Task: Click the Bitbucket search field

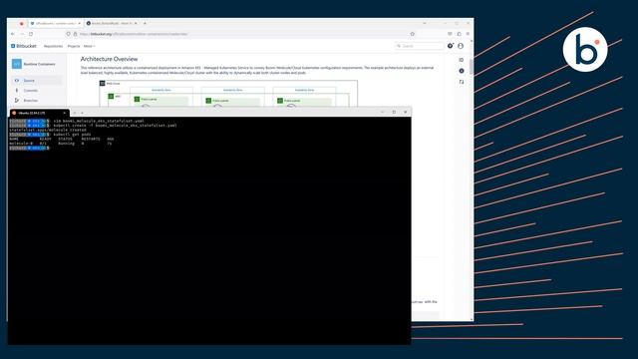Action: click(x=420, y=46)
